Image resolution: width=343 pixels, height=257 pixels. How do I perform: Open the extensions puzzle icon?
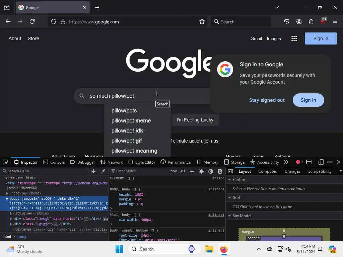(311, 22)
